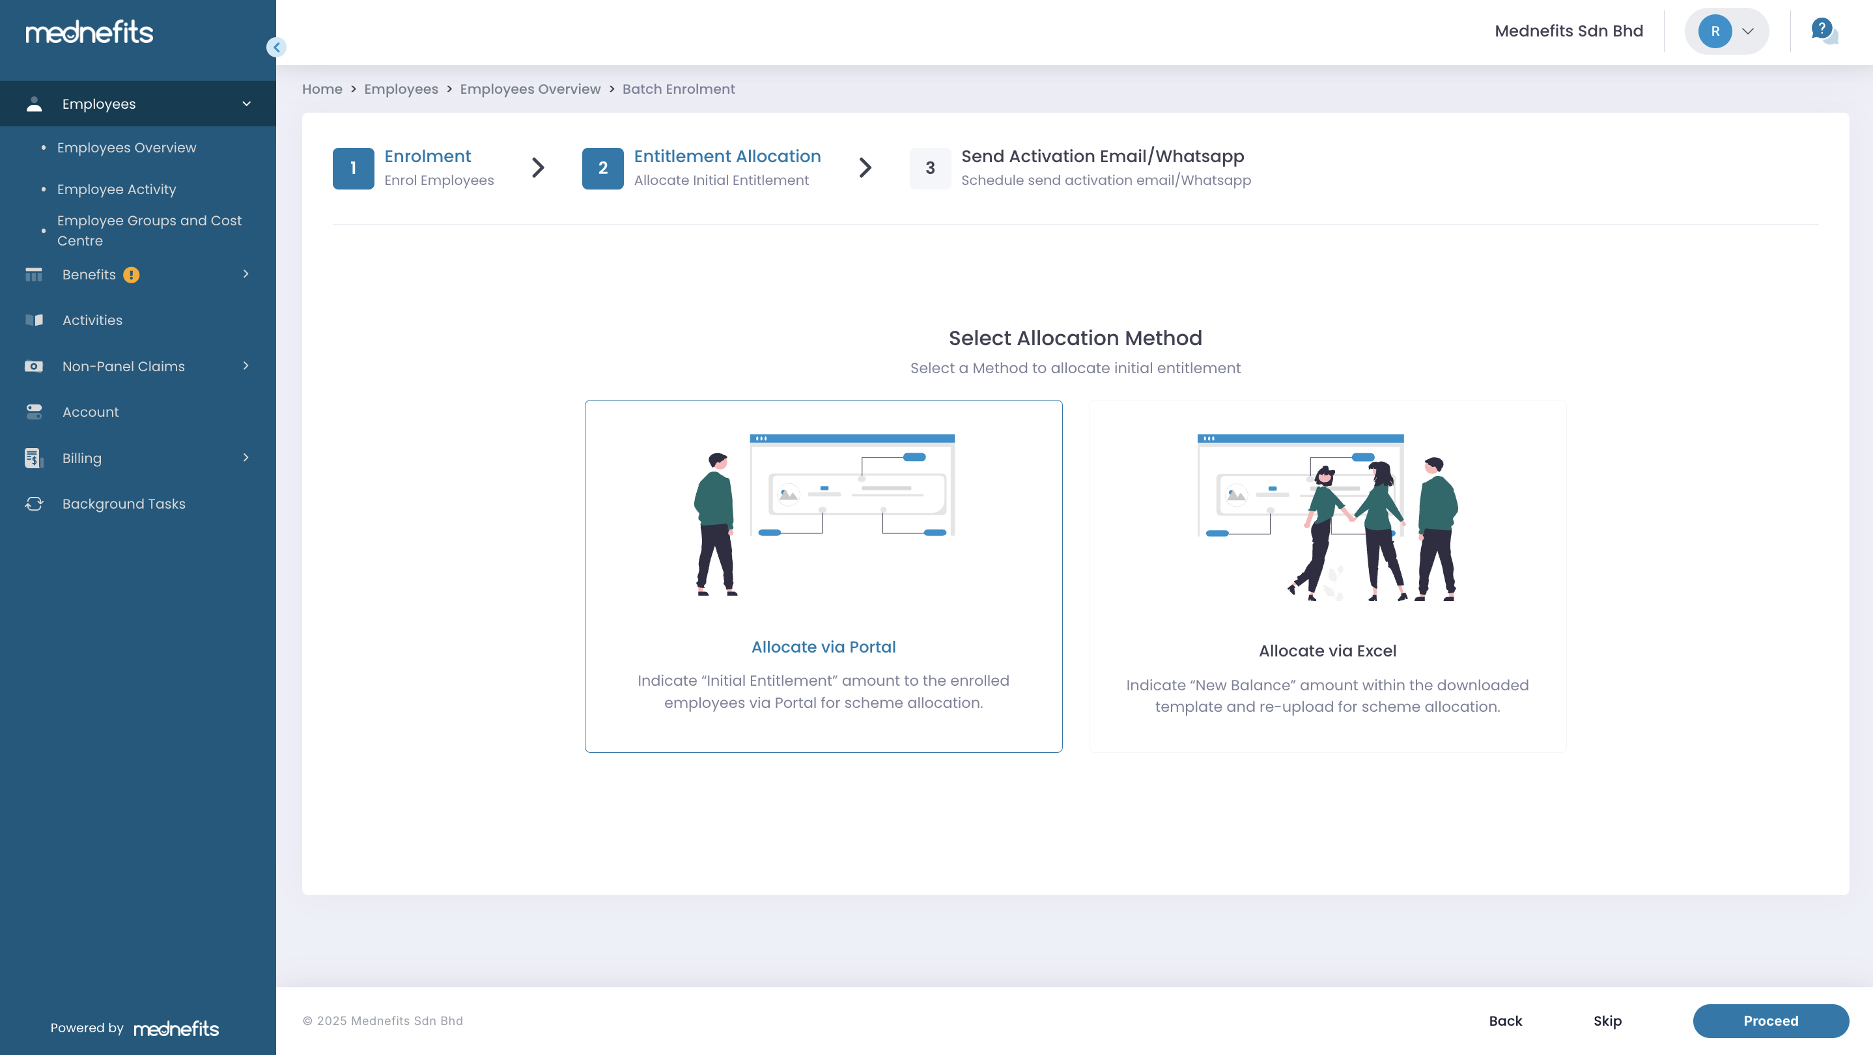Click the Billing invoice icon

click(x=34, y=458)
